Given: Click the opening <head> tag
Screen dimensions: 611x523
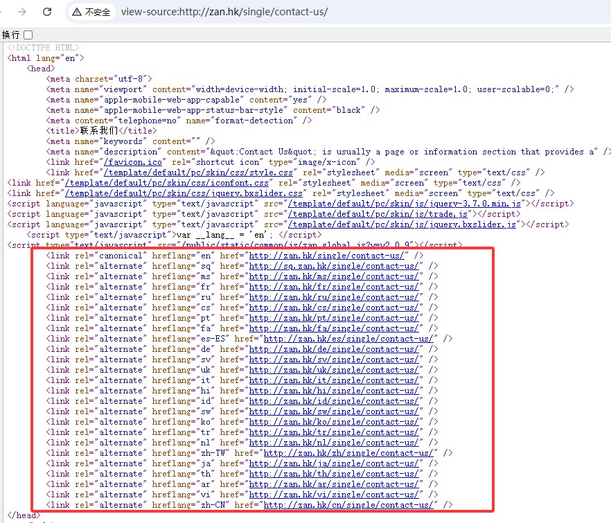Looking at the screenshot, I should click(x=41, y=69).
